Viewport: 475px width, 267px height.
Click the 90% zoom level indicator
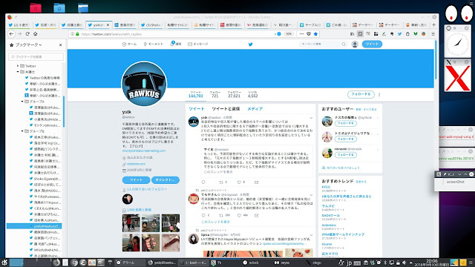(289, 34)
